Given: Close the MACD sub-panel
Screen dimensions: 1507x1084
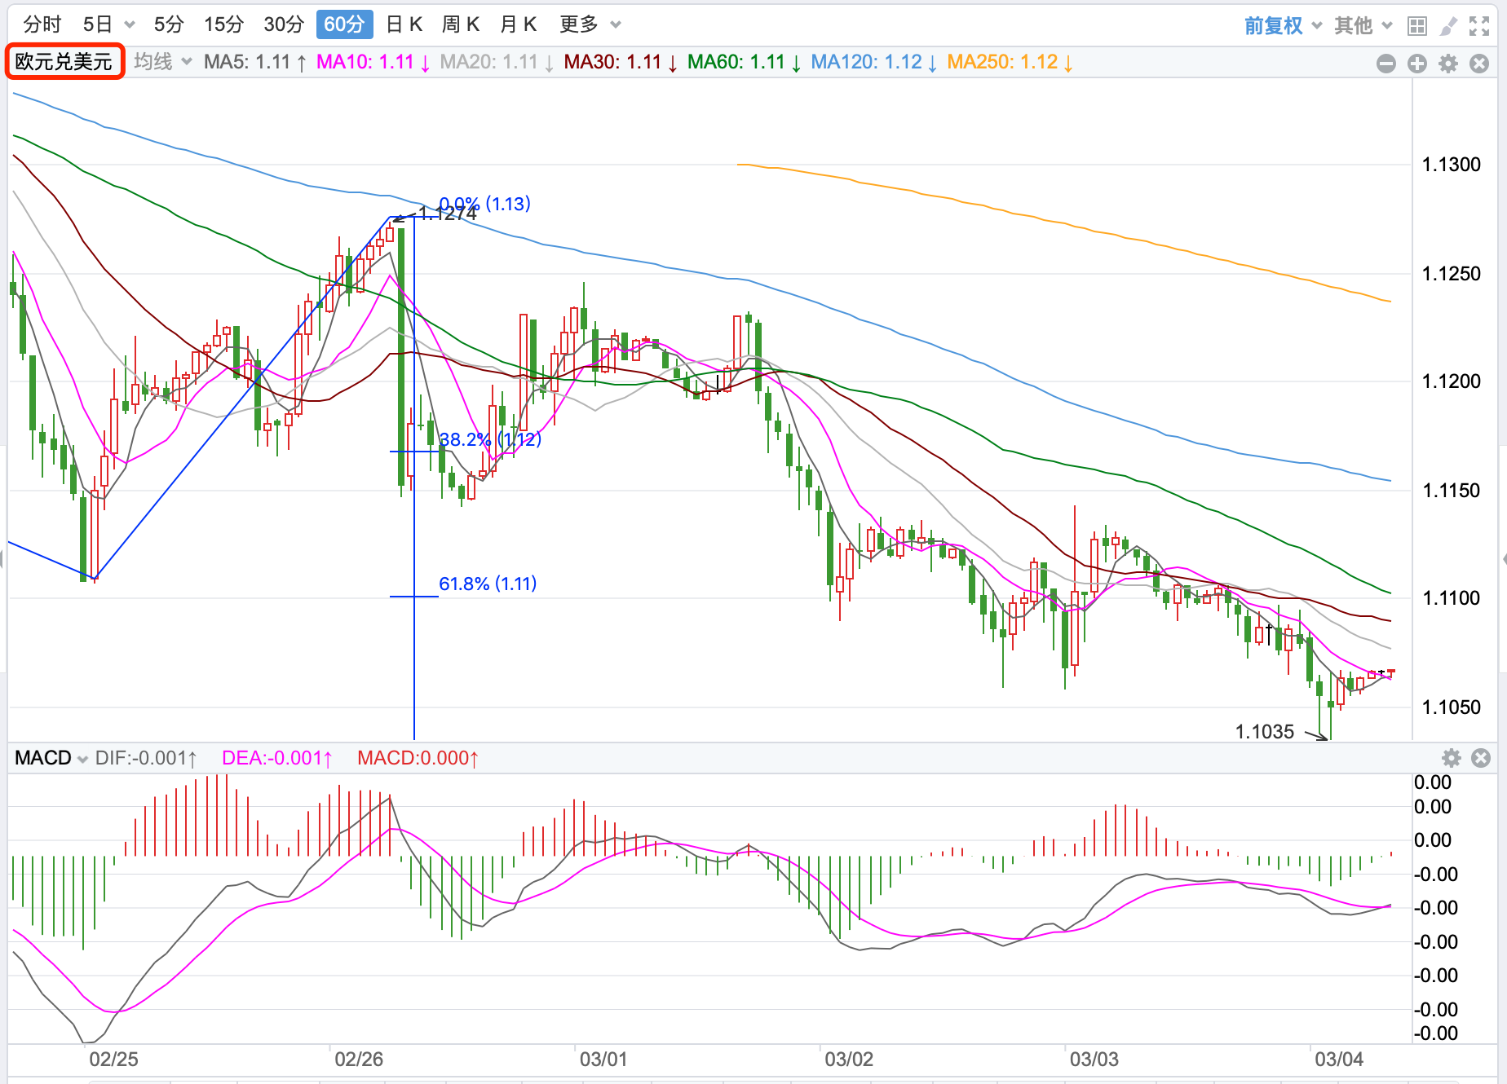Looking at the screenshot, I should pos(1481,759).
